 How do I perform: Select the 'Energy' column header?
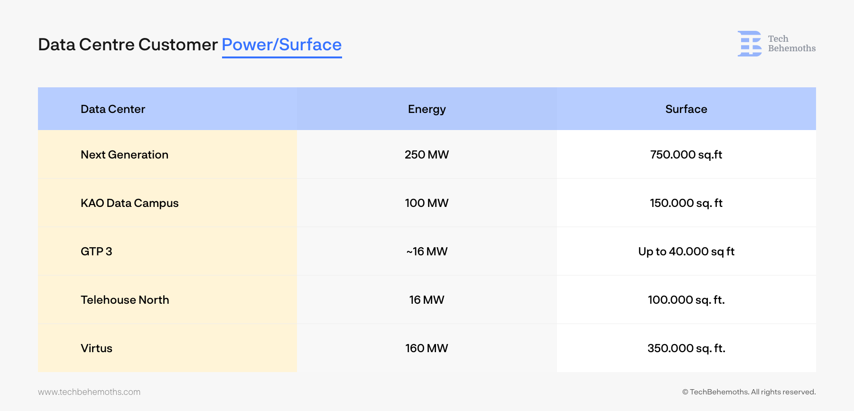coord(427,110)
